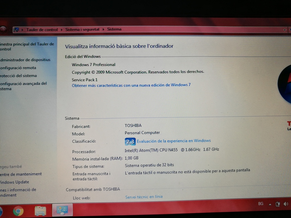Click the Processador: label

pos(84,152)
